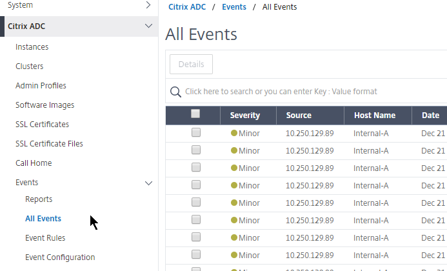This screenshot has width=447, height=271.
Task: Click the sixth row's Dec 21 date
Action: click(433, 221)
